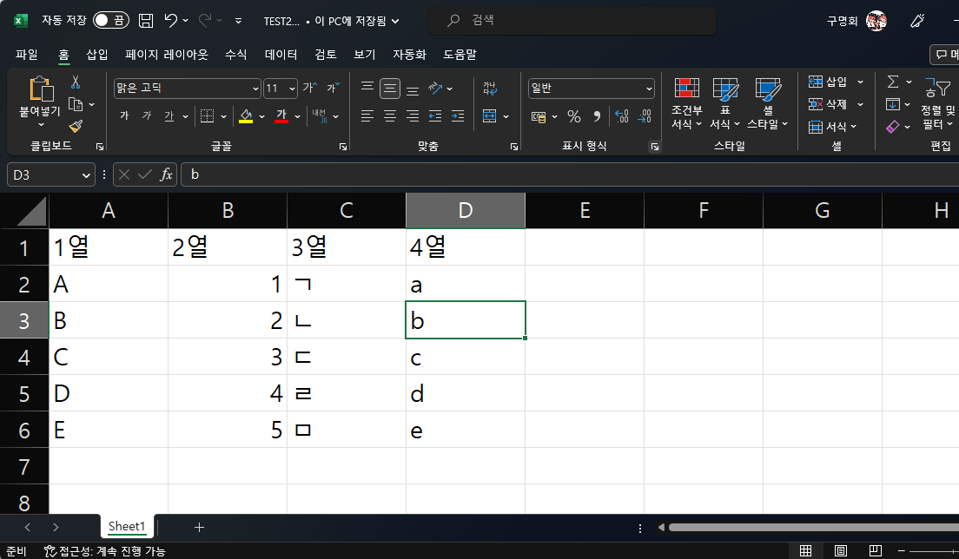Click the increase indent icon
Screen dimensions: 959x559
[458, 116]
